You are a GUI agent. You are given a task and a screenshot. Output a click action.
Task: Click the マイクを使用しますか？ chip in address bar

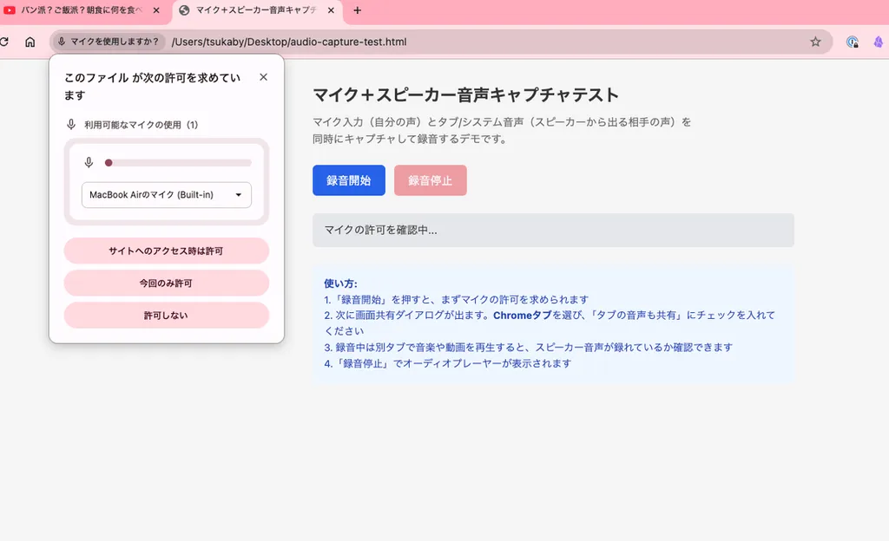(x=109, y=42)
